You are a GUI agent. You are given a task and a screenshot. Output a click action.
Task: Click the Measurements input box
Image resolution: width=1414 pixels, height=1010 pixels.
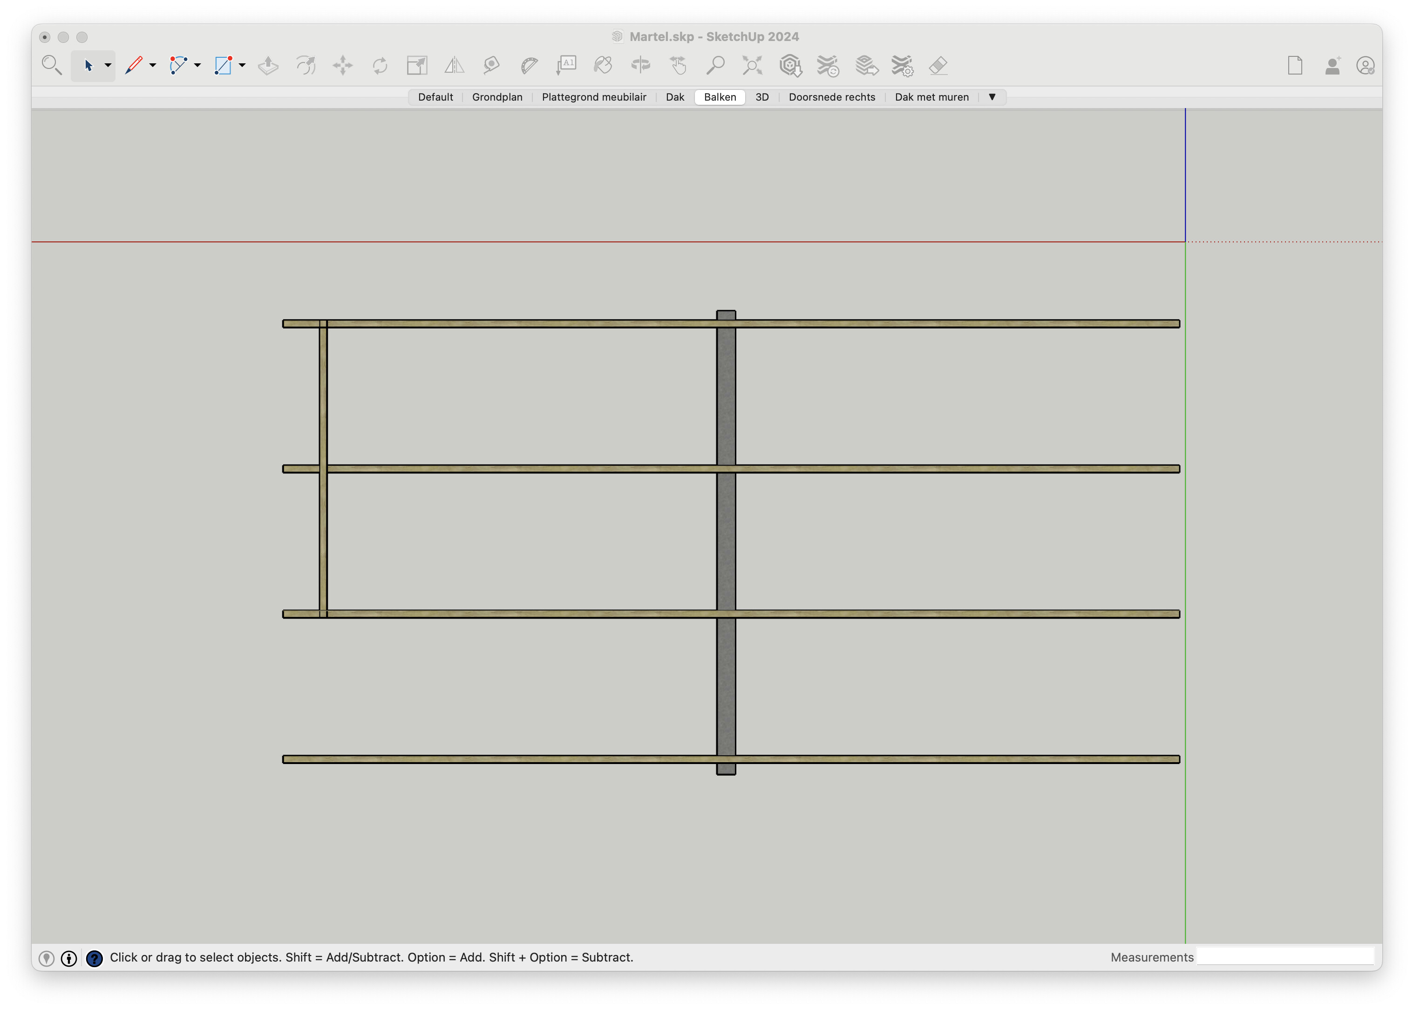(x=1285, y=956)
